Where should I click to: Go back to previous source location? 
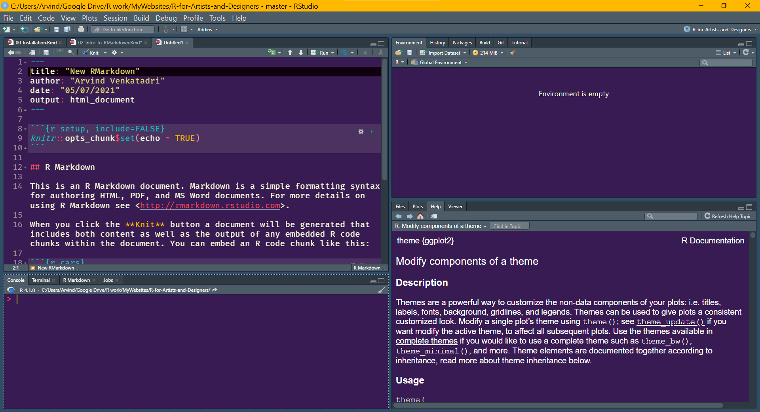click(11, 53)
